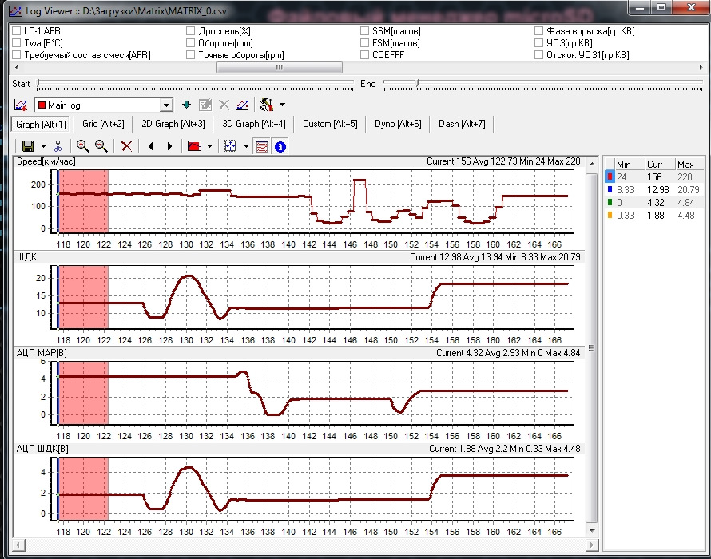The width and height of the screenshot is (711, 559).
Task: Click the green down arrow load icon
Action: point(186,105)
